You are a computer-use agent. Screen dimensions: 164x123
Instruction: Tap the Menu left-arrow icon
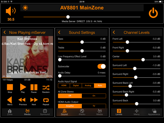pyautogui.click(x=9, y=100)
